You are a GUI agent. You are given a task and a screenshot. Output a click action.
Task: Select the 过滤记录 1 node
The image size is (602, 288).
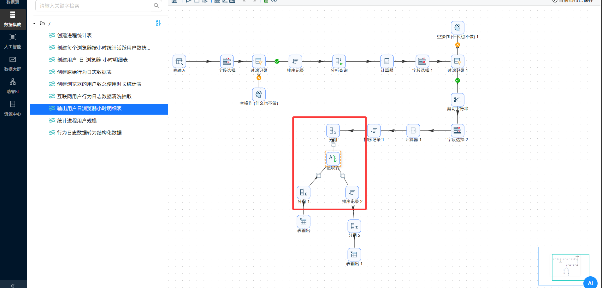click(x=457, y=61)
